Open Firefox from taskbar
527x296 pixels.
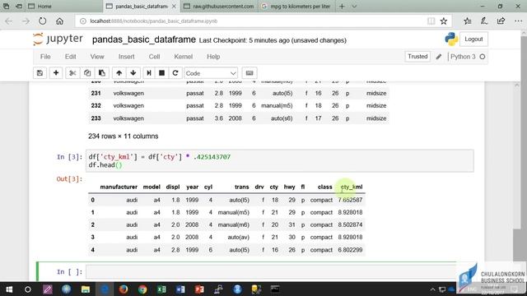click(x=124, y=289)
